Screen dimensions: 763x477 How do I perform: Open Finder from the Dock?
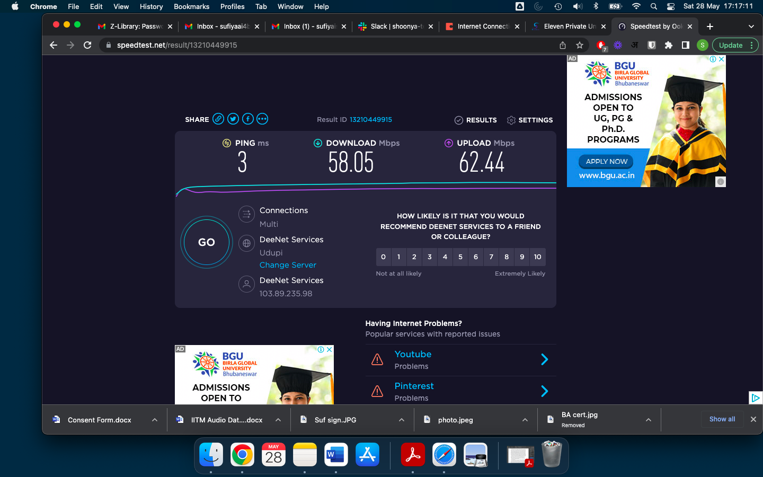(211, 455)
